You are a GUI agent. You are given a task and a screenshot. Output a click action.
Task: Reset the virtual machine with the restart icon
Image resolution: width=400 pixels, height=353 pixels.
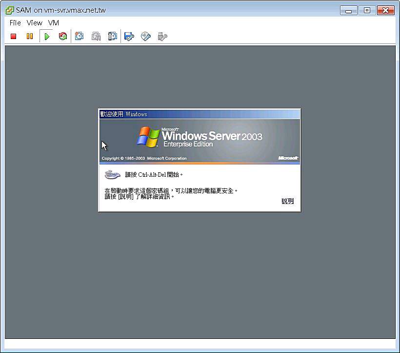pos(63,36)
